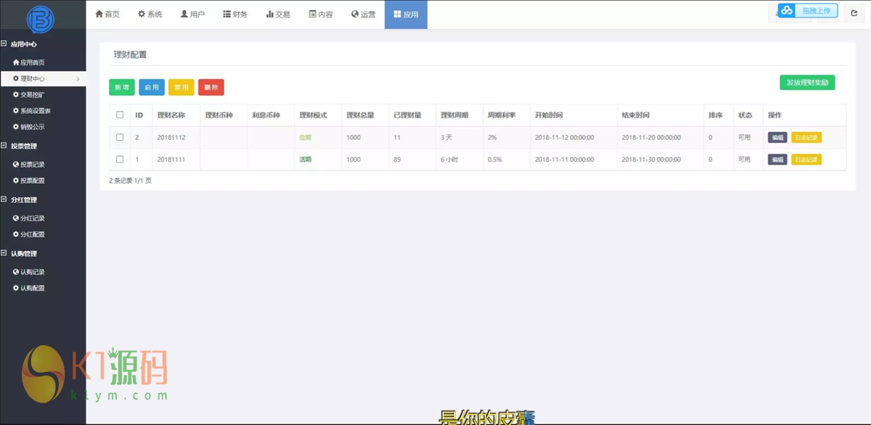This screenshot has width=871, height=425.
Task: Click the red 删除 button
Action: click(x=211, y=87)
